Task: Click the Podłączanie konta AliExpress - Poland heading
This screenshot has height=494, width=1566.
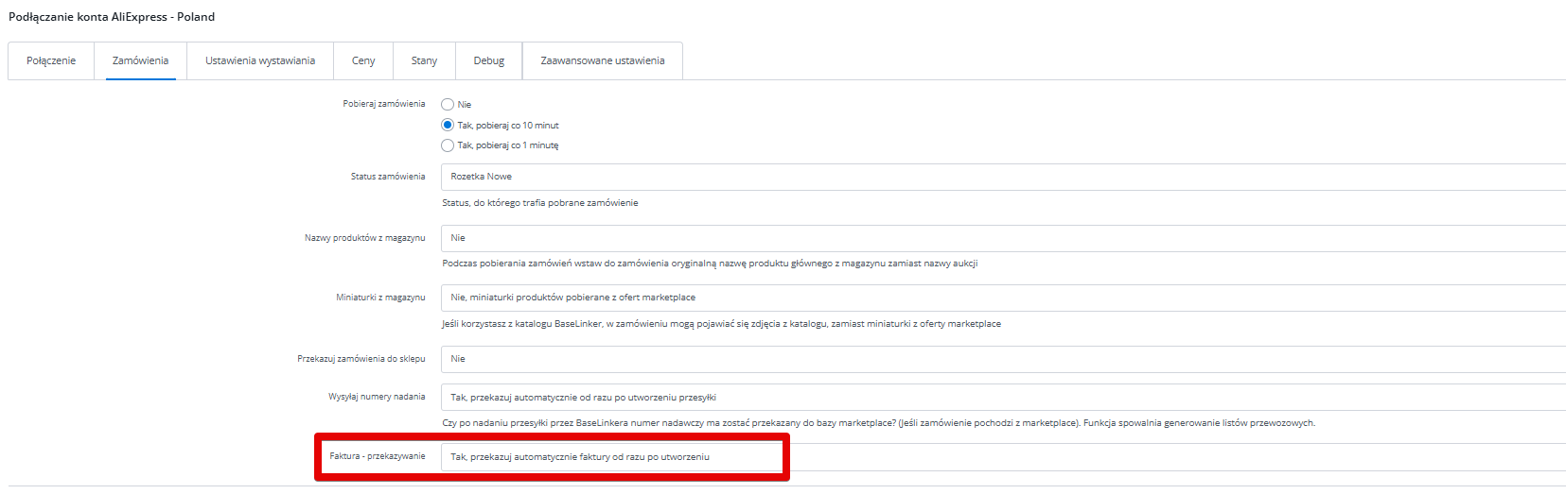Action: click(112, 17)
